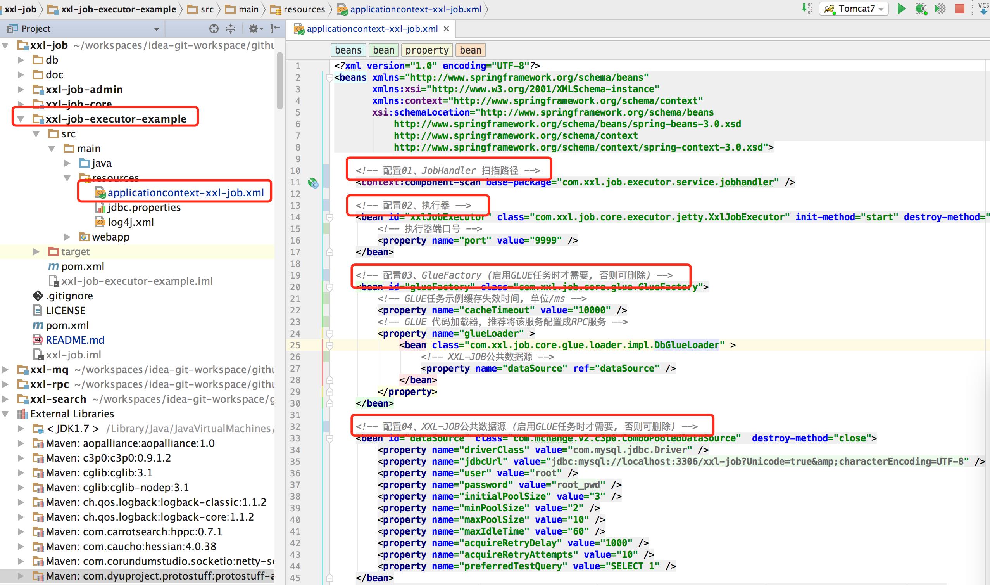Select pom.xml under xxl-job-executor-example
The image size is (990, 585).
(76, 267)
